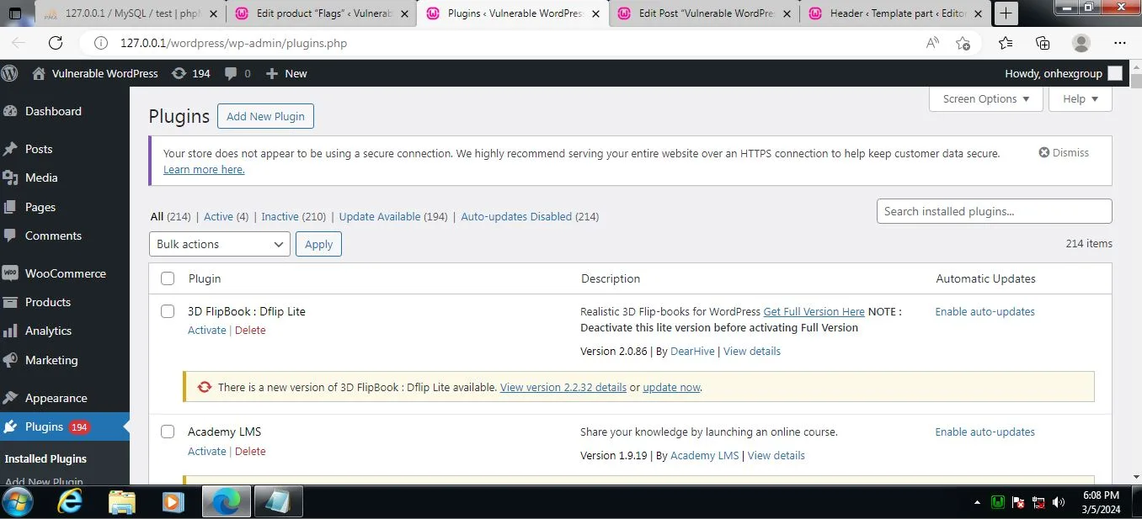
Task: Click the WordPress logo in admin bar
Action: coord(10,73)
